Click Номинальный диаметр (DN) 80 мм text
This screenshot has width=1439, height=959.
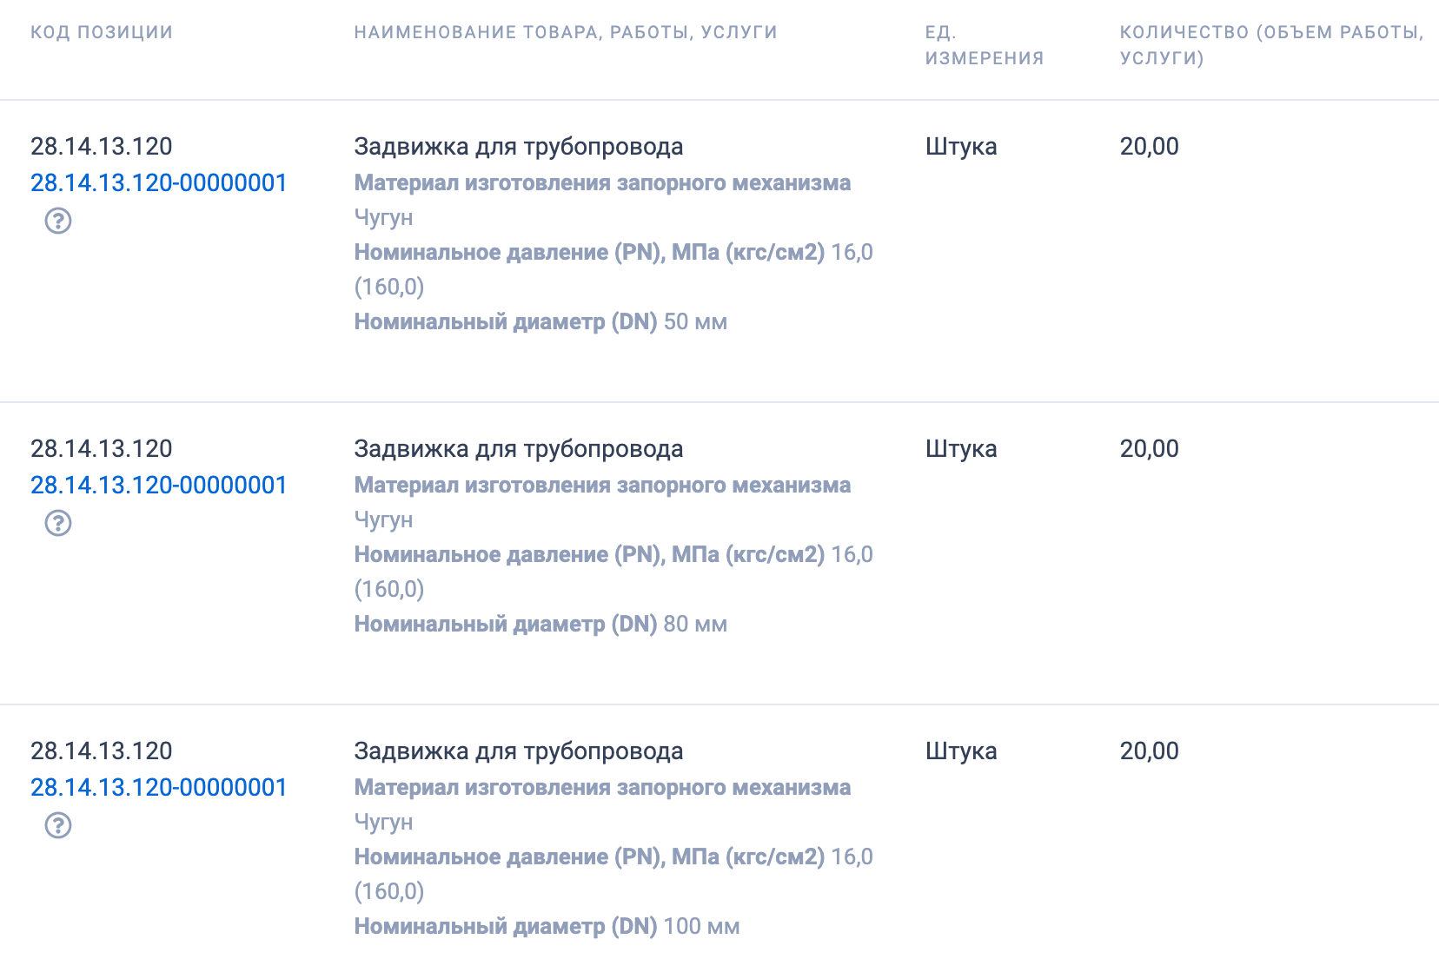pyautogui.click(x=540, y=624)
